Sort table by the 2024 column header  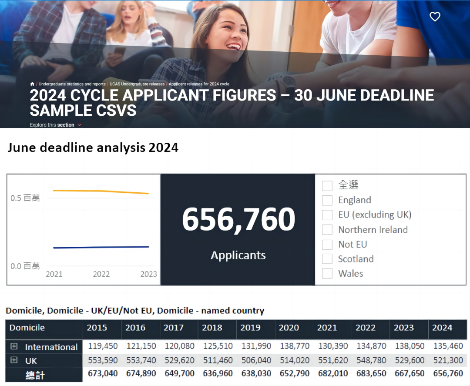point(442,328)
